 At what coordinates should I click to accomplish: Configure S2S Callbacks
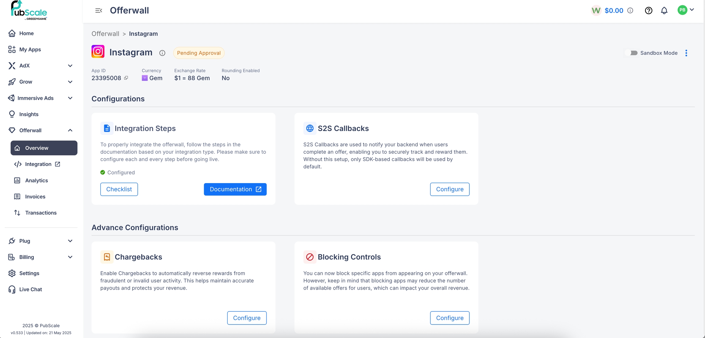449,189
